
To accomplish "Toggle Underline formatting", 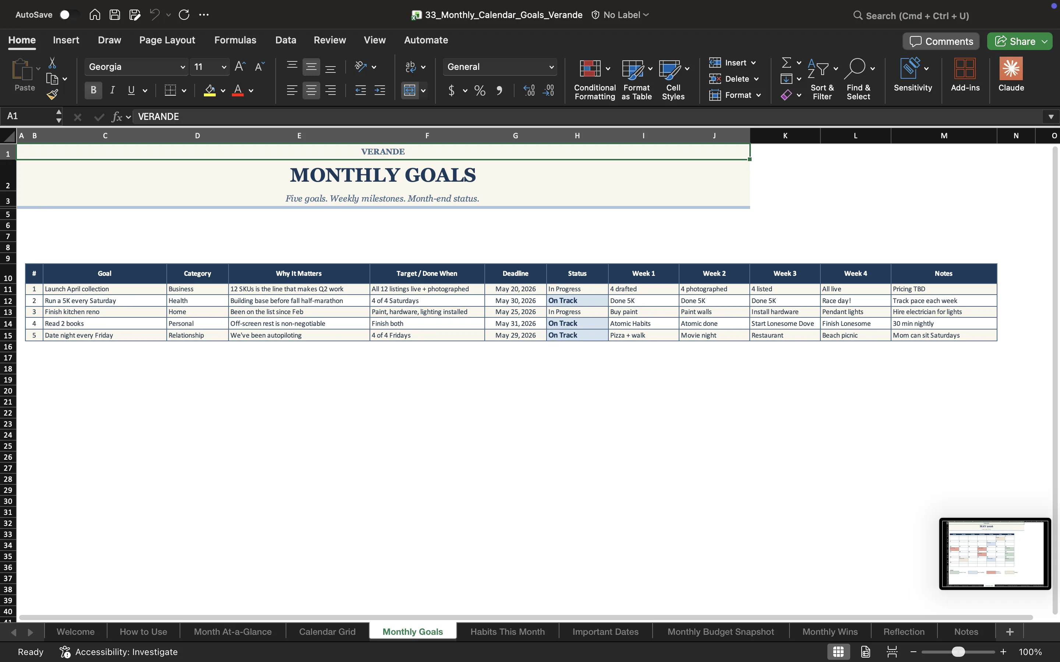I will click(x=131, y=90).
